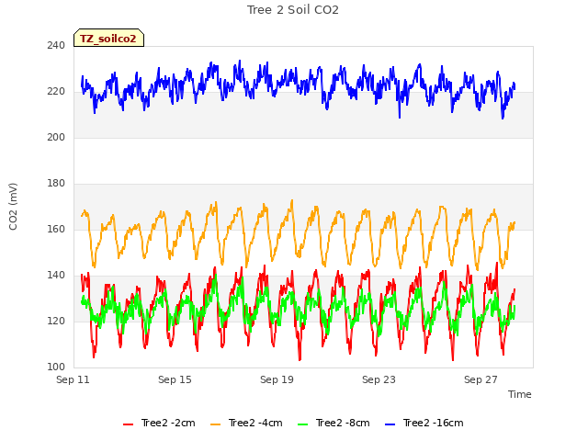Click the 160 y-axis tick label

[56, 229]
